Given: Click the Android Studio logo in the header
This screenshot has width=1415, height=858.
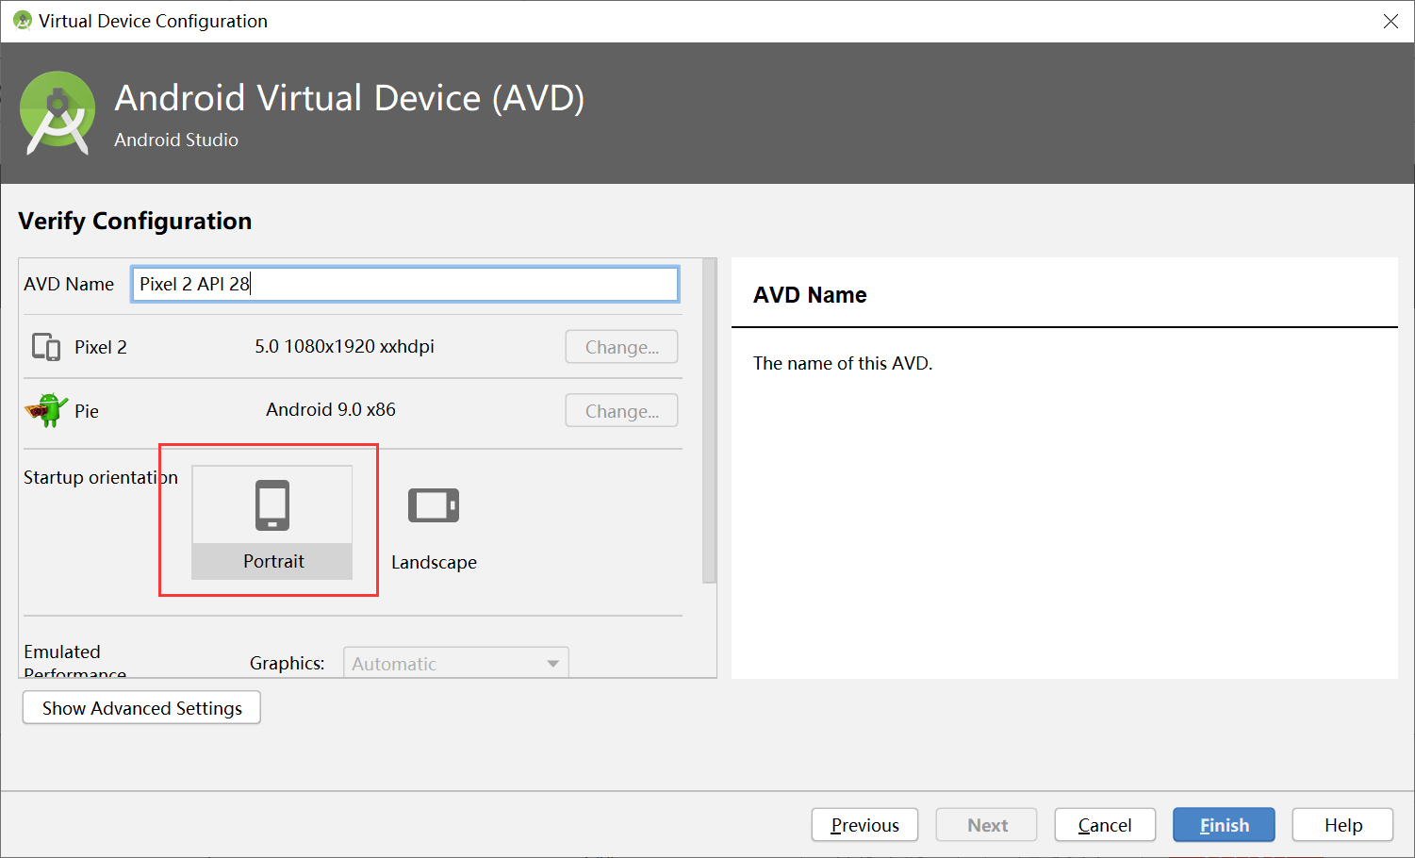Looking at the screenshot, I should coord(58,112).
